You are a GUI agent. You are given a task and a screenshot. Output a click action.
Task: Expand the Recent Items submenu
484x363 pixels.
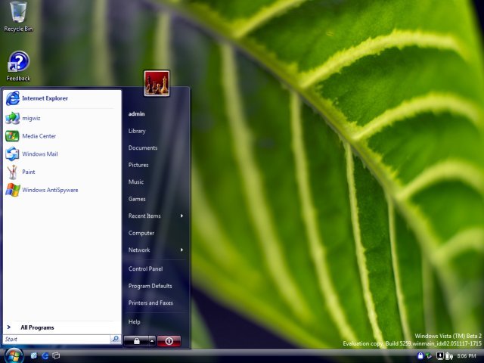tap(155, 216)
